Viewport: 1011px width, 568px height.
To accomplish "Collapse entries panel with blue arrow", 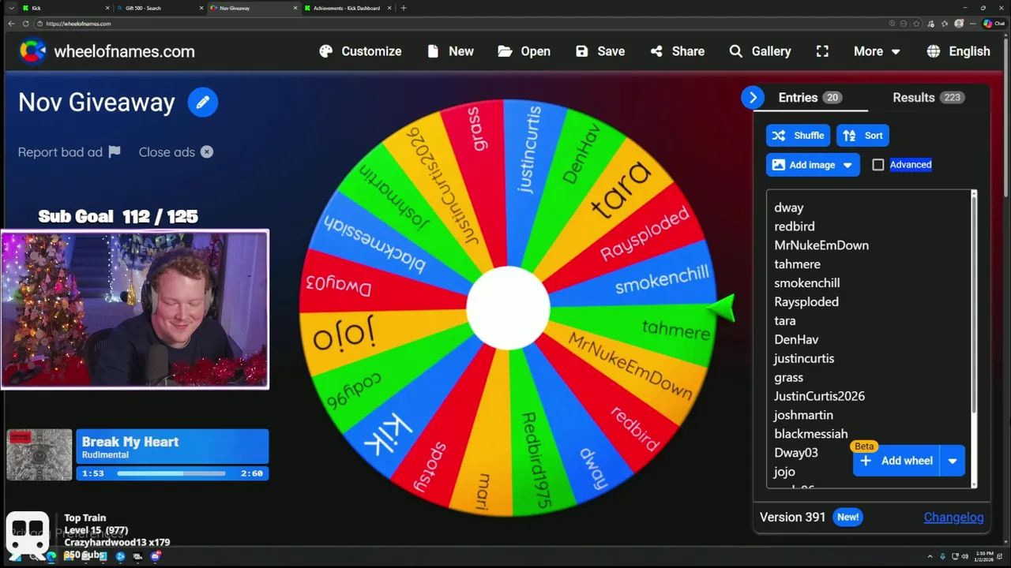I will point(753,97).
